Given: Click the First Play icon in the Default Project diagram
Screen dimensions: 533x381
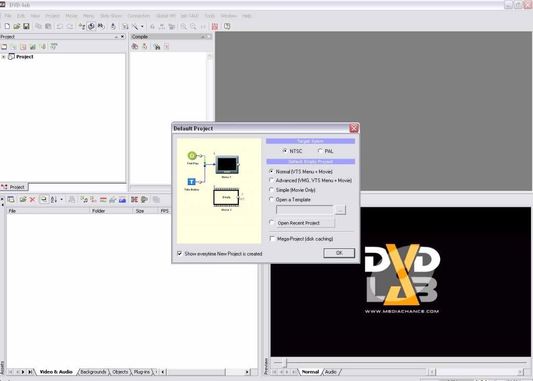Looking at the screenshot, I should click(x=192, y=155).
